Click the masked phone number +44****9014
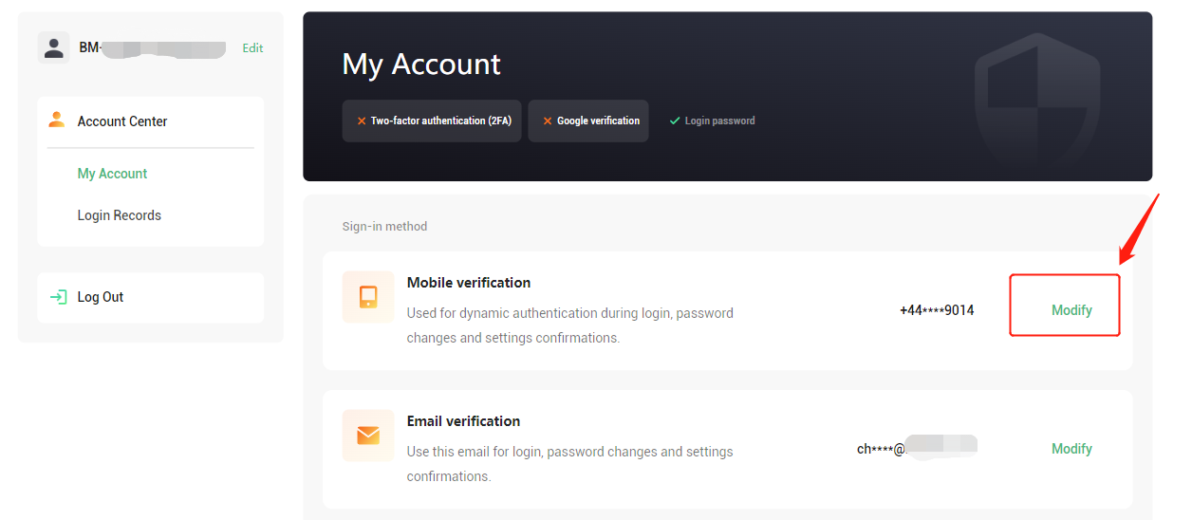 [x=937, y=310]
